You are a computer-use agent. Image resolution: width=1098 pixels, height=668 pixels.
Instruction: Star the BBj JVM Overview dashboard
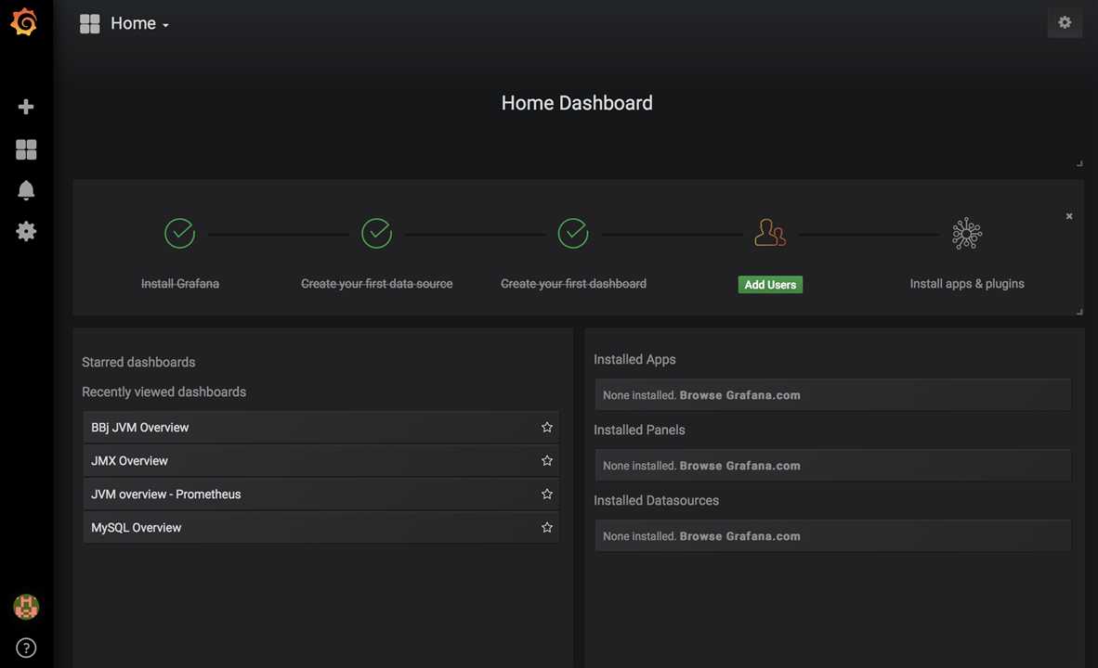(547, 427)
